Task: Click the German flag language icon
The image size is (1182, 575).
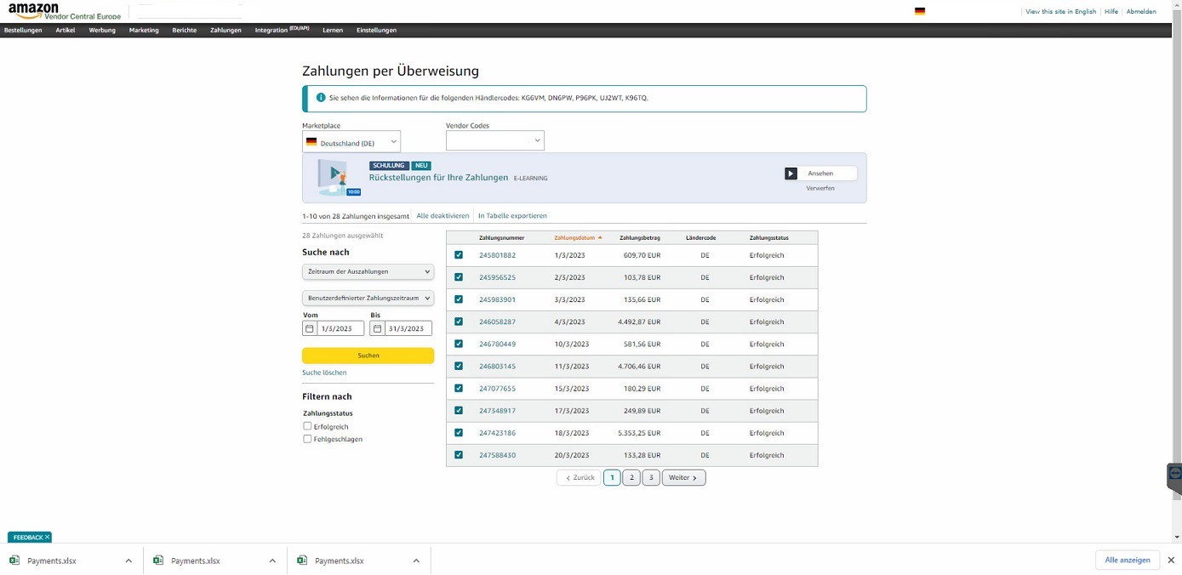Action: (x=920, y=11)
